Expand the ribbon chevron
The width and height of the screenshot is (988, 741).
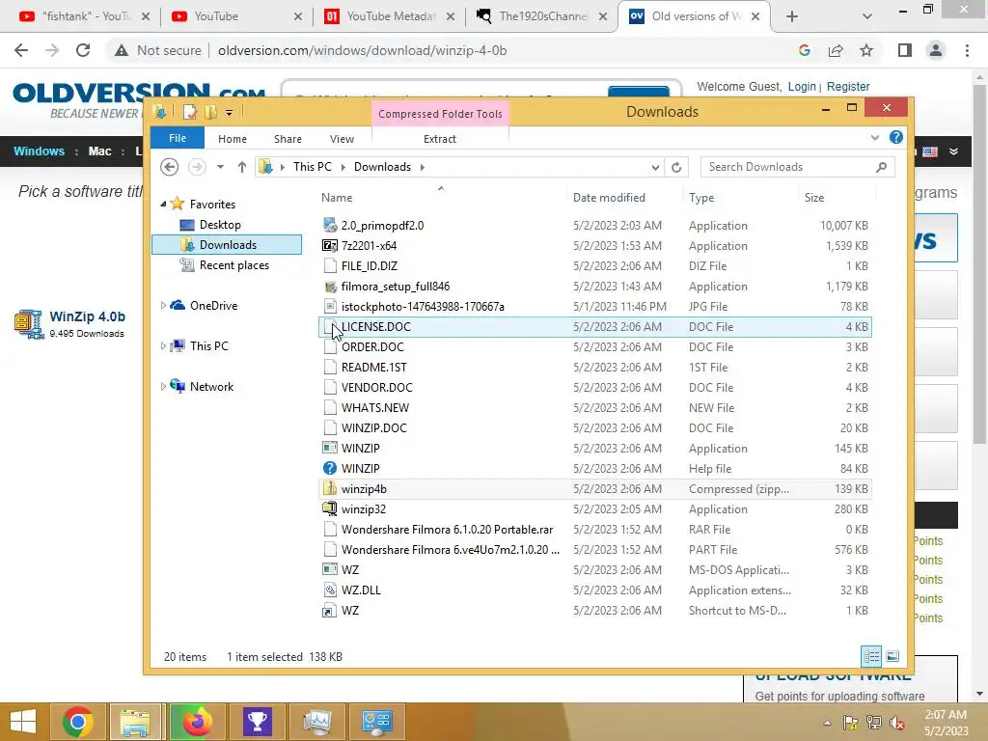click(874, 137)
